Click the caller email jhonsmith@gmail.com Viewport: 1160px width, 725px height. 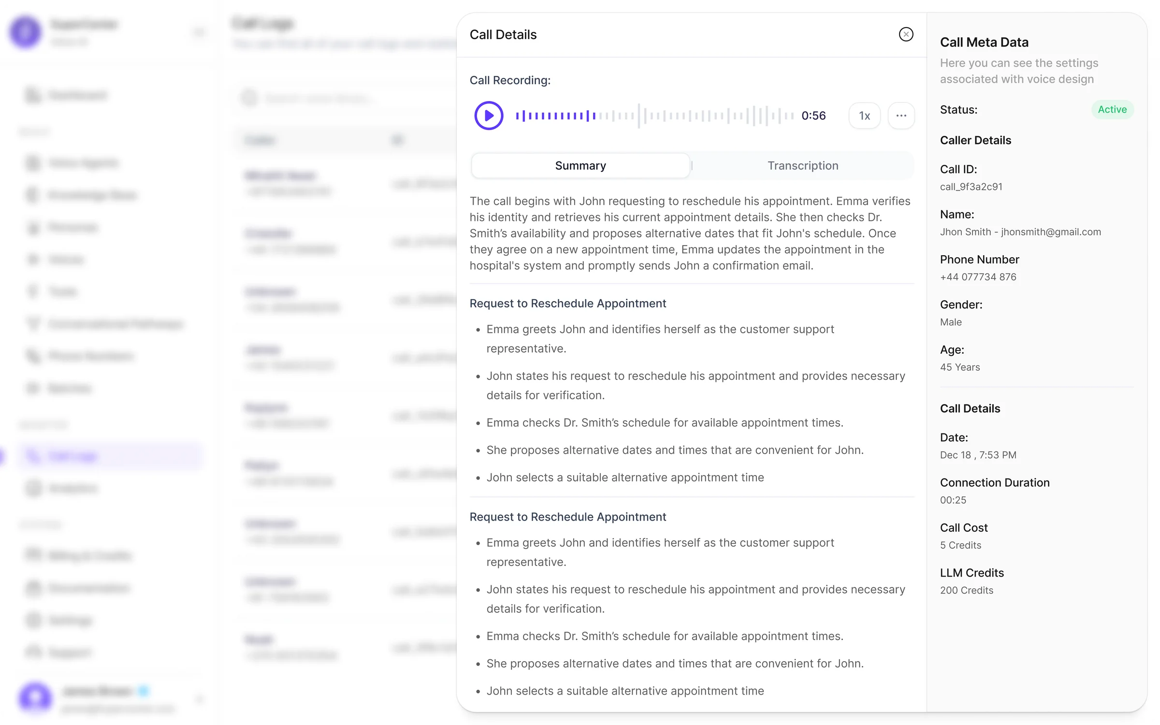[x=1051, y=232]
